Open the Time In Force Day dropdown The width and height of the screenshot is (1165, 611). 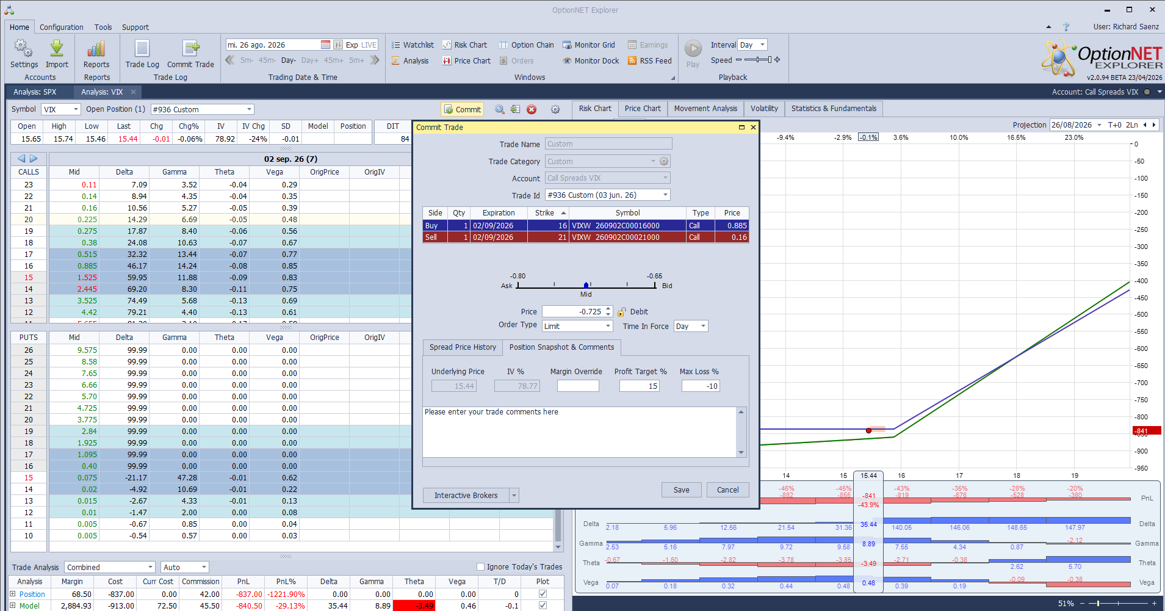[703, 326]
